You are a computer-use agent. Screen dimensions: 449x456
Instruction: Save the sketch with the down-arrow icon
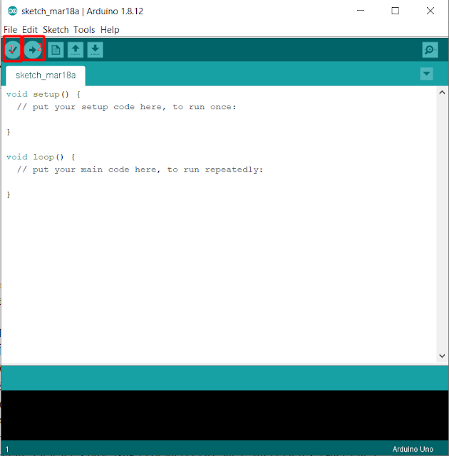coord(95,50)
